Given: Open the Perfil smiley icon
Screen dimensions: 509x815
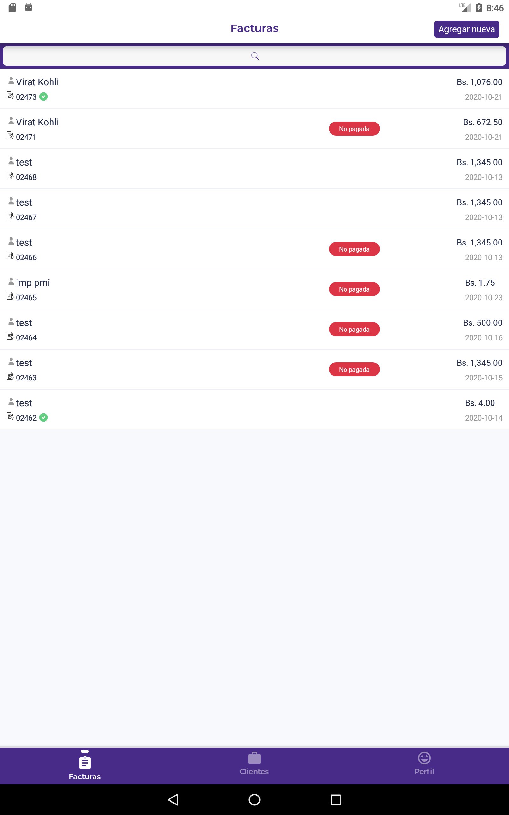Looking at the screenshot, I should [x=424, y=758].
